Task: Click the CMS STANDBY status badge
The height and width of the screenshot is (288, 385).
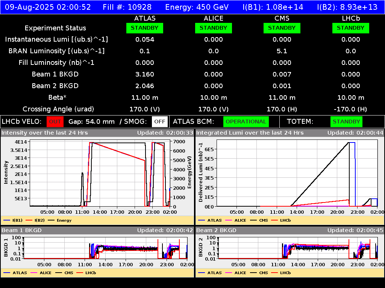Action: [x=282, y=28]
